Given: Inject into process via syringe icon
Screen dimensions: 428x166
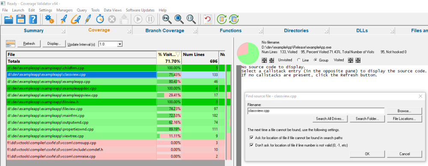Looking at the screenshot, I should (88, 19).
